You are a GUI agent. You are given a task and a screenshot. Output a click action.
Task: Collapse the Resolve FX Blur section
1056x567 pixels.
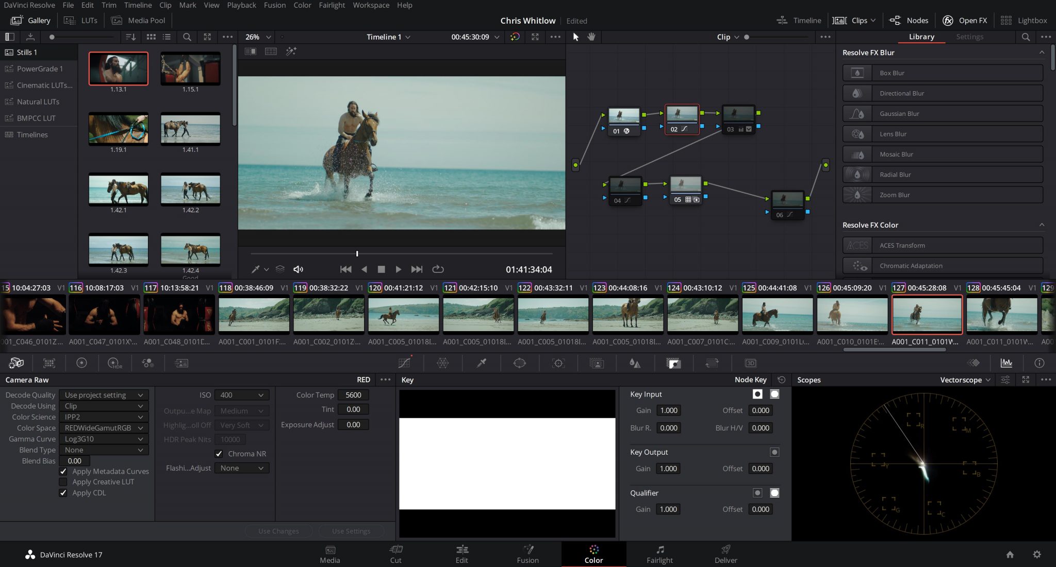click(1042, 52)
